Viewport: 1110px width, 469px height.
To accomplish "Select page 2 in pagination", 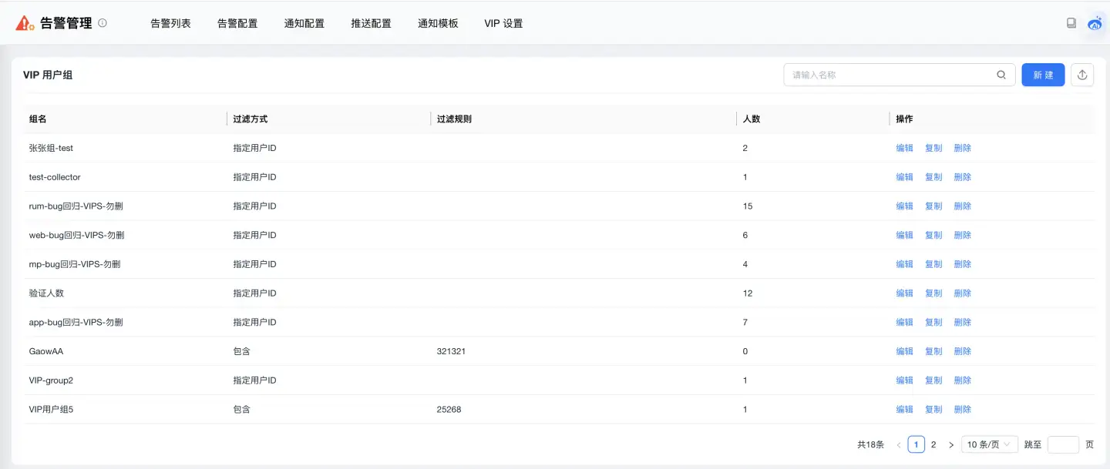I will click(x=933, y=444).
